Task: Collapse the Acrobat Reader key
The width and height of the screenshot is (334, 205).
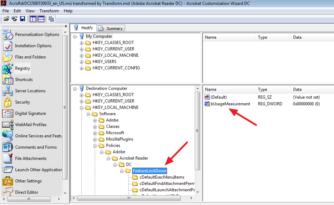Action: tap(108, 159)
